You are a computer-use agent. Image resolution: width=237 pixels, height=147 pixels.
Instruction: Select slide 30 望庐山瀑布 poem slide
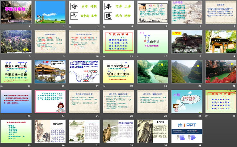50,131
